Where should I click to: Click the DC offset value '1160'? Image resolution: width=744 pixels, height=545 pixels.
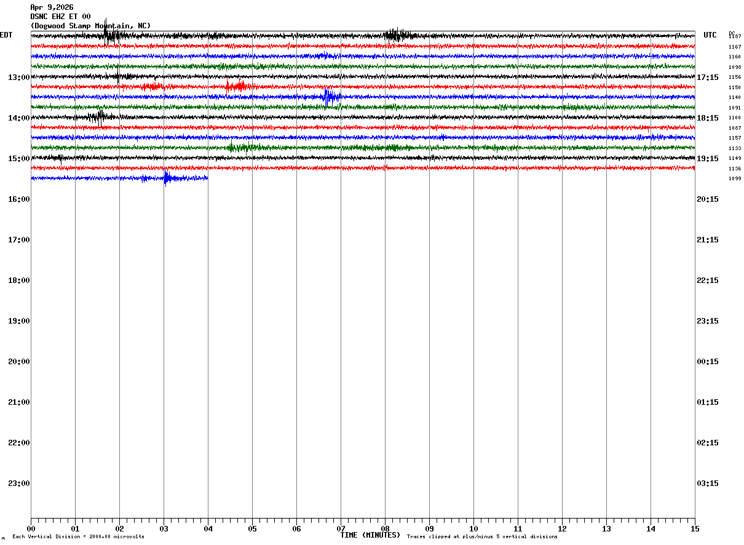point(735,57)
